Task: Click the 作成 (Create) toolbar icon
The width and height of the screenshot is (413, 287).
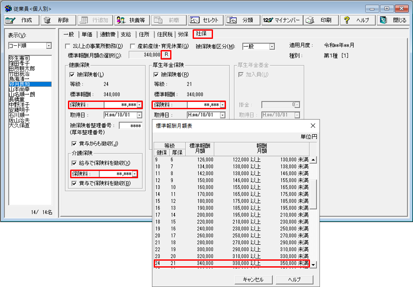Action: pos(11,20)
